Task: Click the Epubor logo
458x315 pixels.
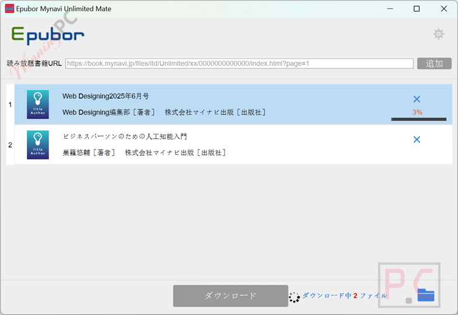Action: pos(48,36)
